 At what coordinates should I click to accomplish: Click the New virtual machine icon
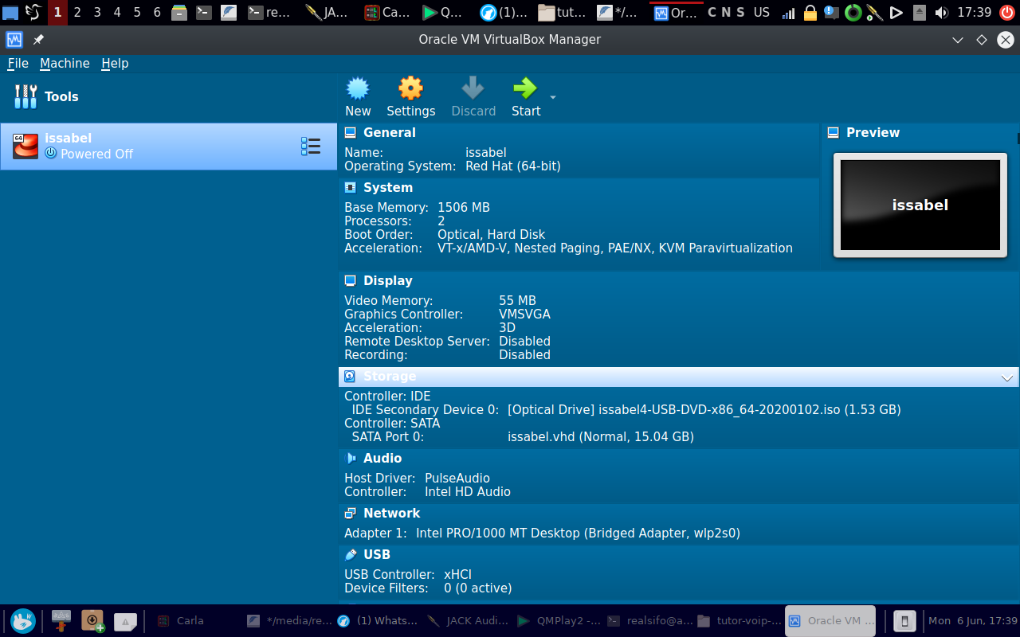[x=358, y=88]
